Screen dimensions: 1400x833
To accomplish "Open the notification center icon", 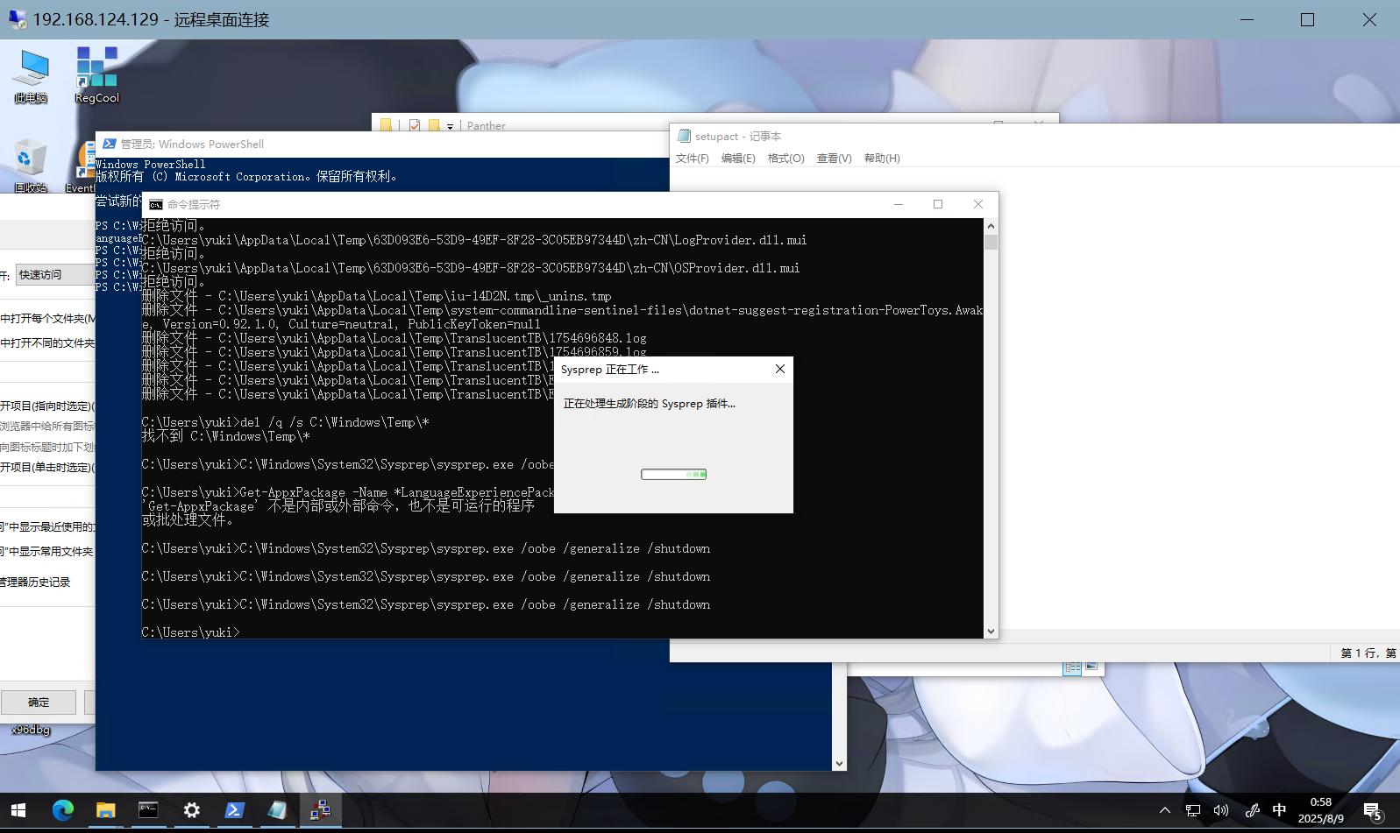I will pyautogui.click(x=1372, y=811).
